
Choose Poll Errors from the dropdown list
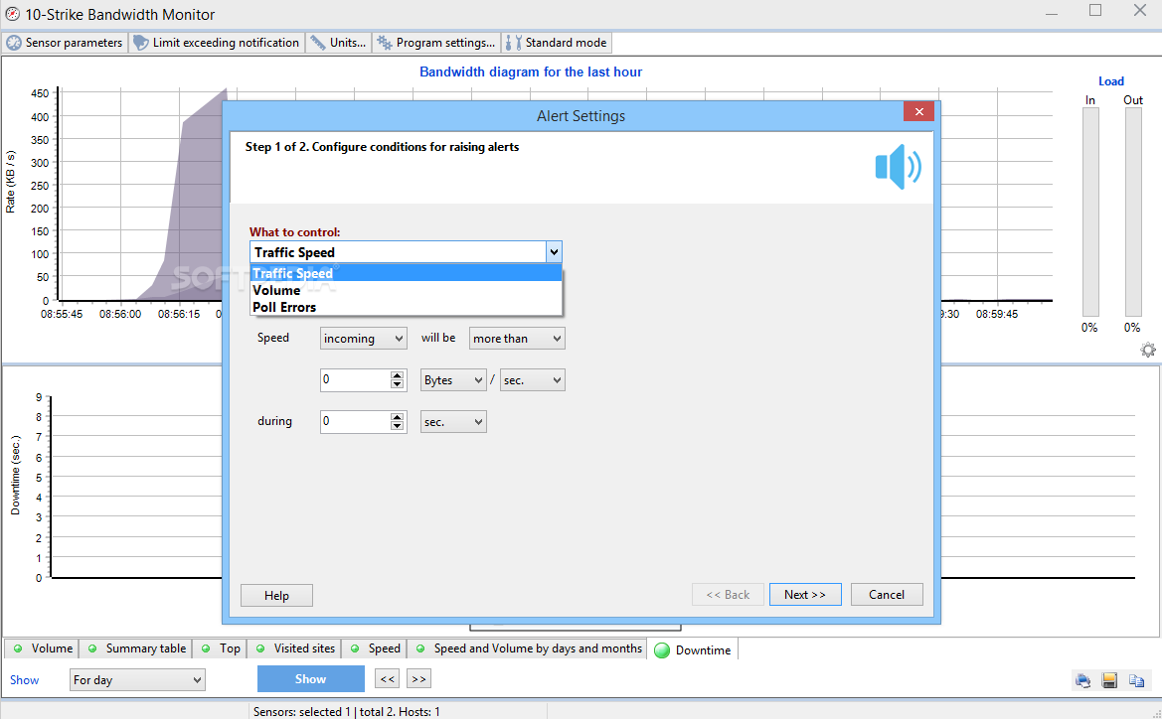click(407, 307)
